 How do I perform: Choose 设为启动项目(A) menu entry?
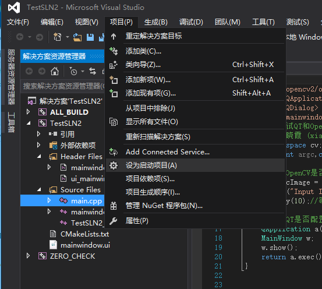click(x=195, y=165)
